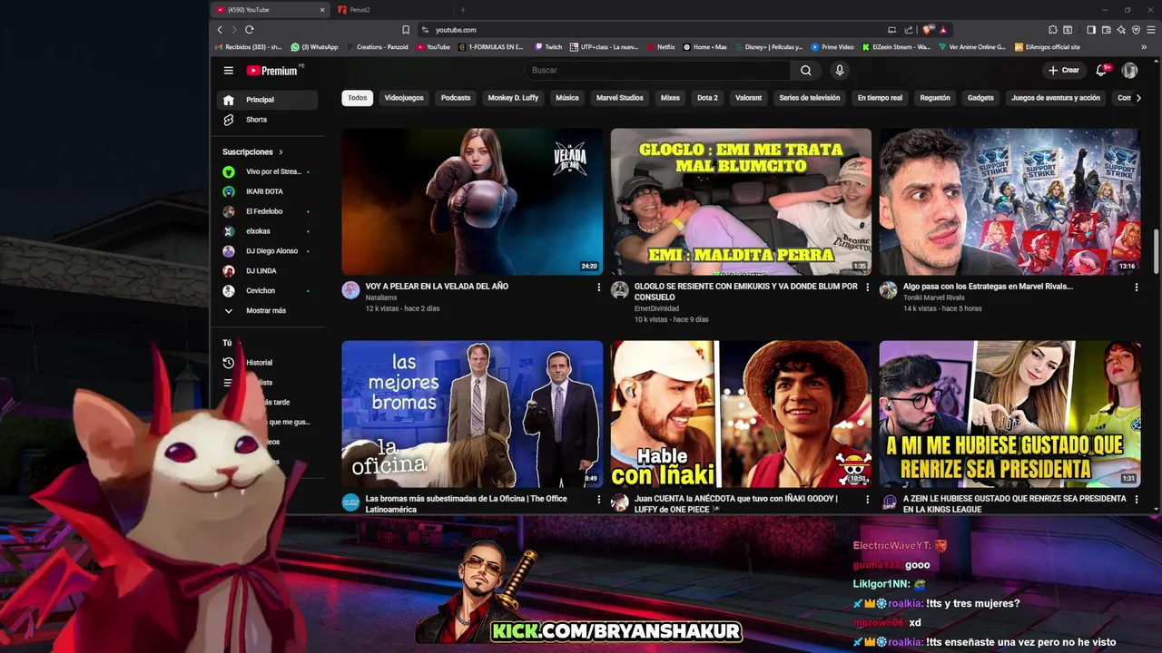Click the search magnifier button
This screenshot has width=1162, height=653.
pos(805,70)
